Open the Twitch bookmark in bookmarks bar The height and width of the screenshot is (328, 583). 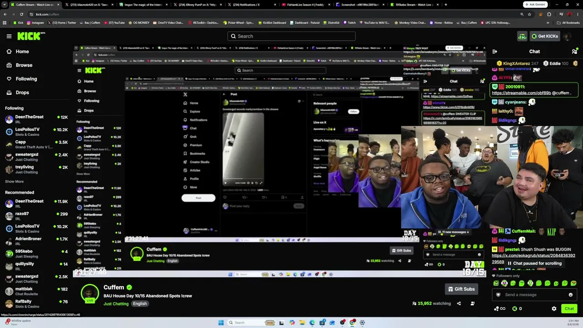(349, 23)
